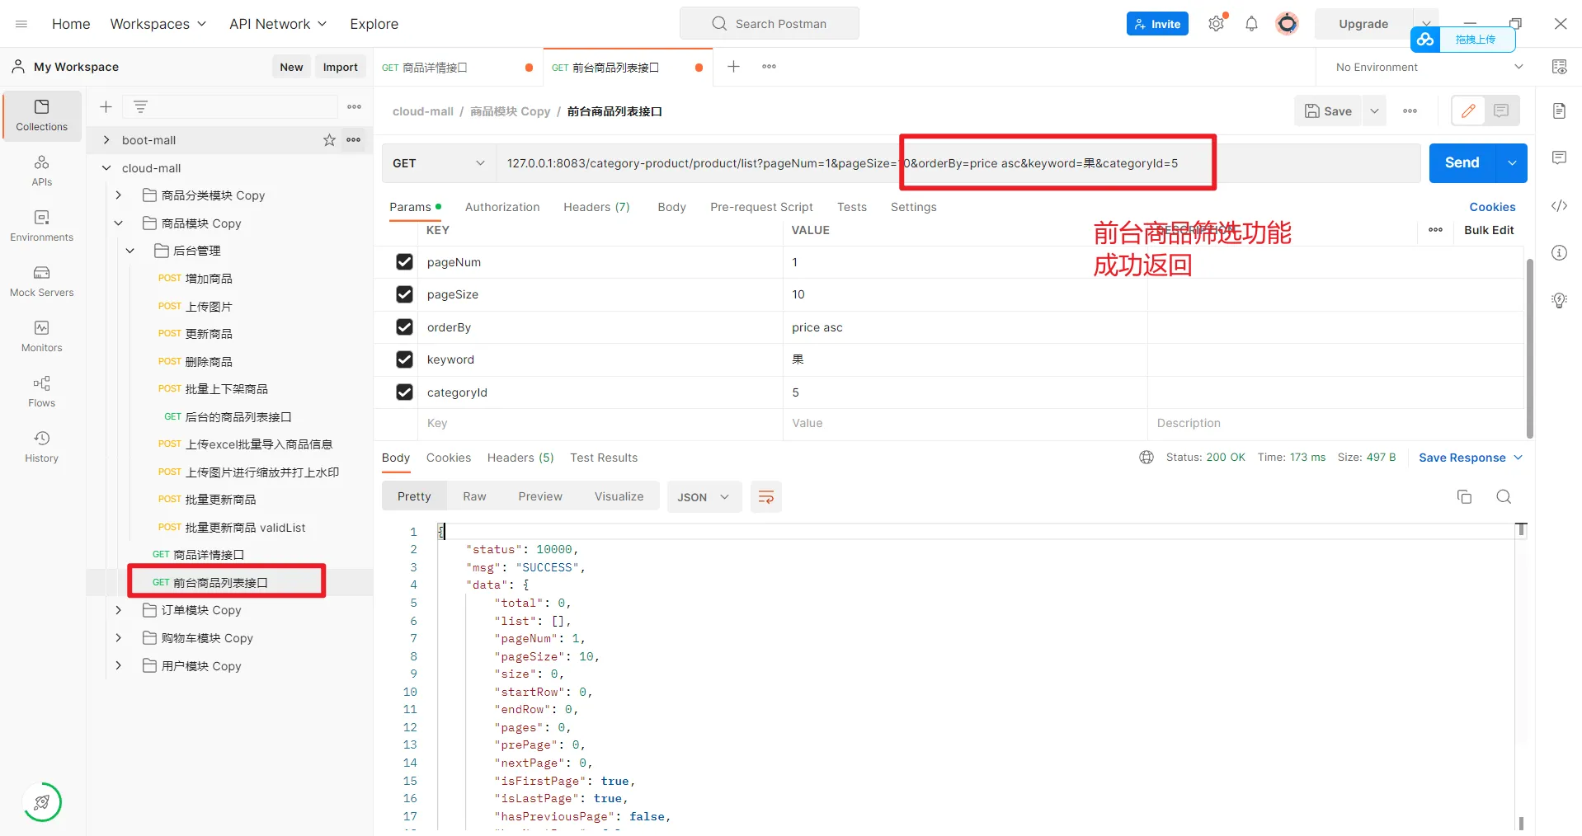Screen dimensions: 1582x836
Task: Open the No Environment selector
Action: pyautogui.click(x=1429, y=67)
